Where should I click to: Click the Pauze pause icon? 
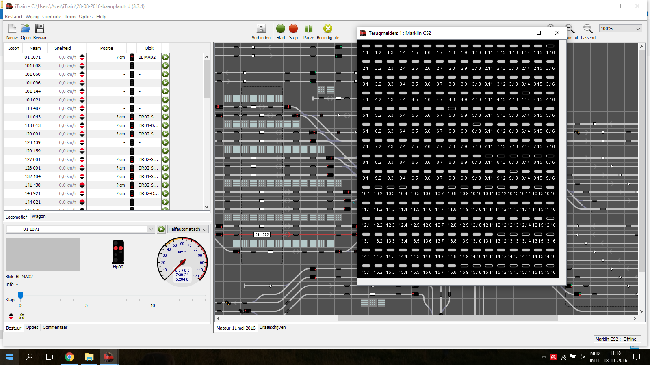click(309, 28)
